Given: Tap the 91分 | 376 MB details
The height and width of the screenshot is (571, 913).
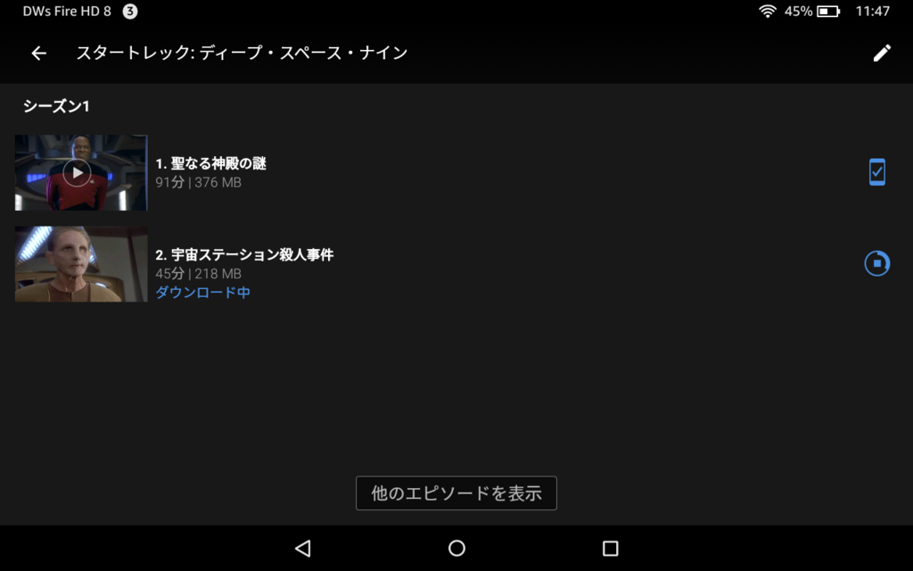Looking at the screenshot, I should click(x=198, y=182).
